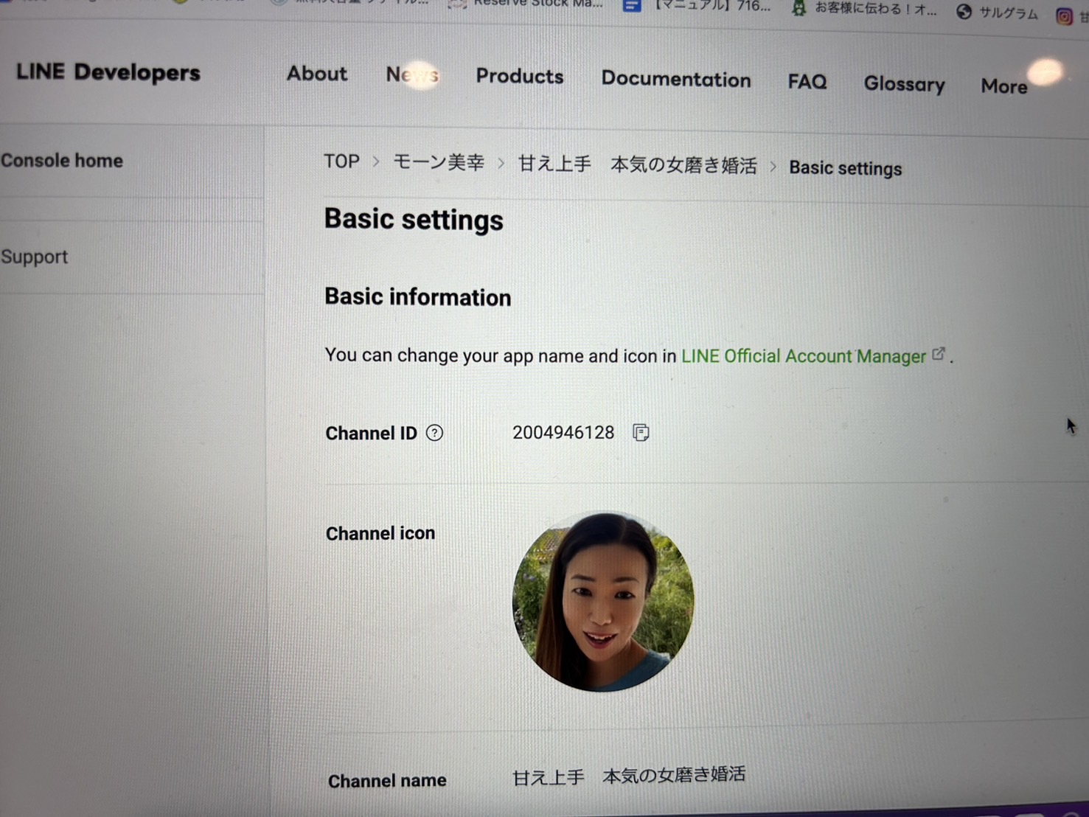Image resolution: width=1089 pixels, height=817 pixels.
Task: Go to Console home in sidebar
Action: [62, 161]
